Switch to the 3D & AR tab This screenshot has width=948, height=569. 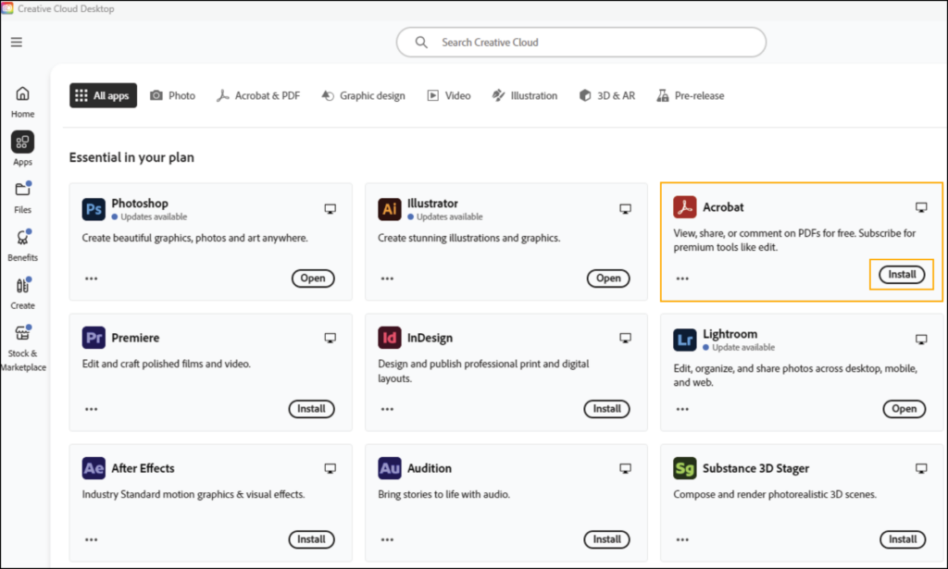click(x=607, y=95)
